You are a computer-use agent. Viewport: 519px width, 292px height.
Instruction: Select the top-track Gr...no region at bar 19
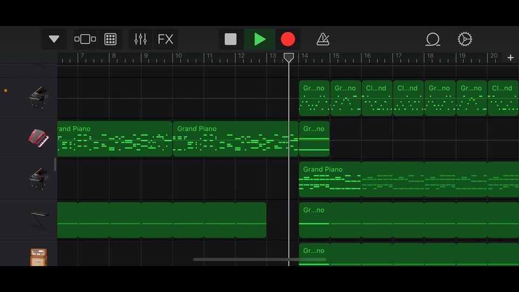[x=471, y=98]
